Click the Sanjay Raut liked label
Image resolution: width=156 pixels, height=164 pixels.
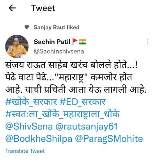pyautogui.click(x=57, y=27)
